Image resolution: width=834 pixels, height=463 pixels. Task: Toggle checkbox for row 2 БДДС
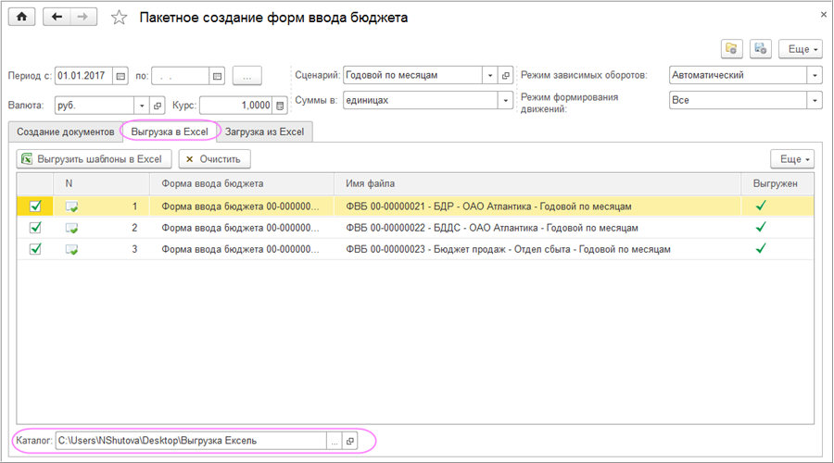[35, 228]
